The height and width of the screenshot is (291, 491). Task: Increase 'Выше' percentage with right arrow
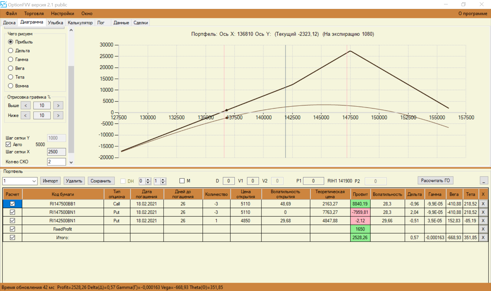58,105
